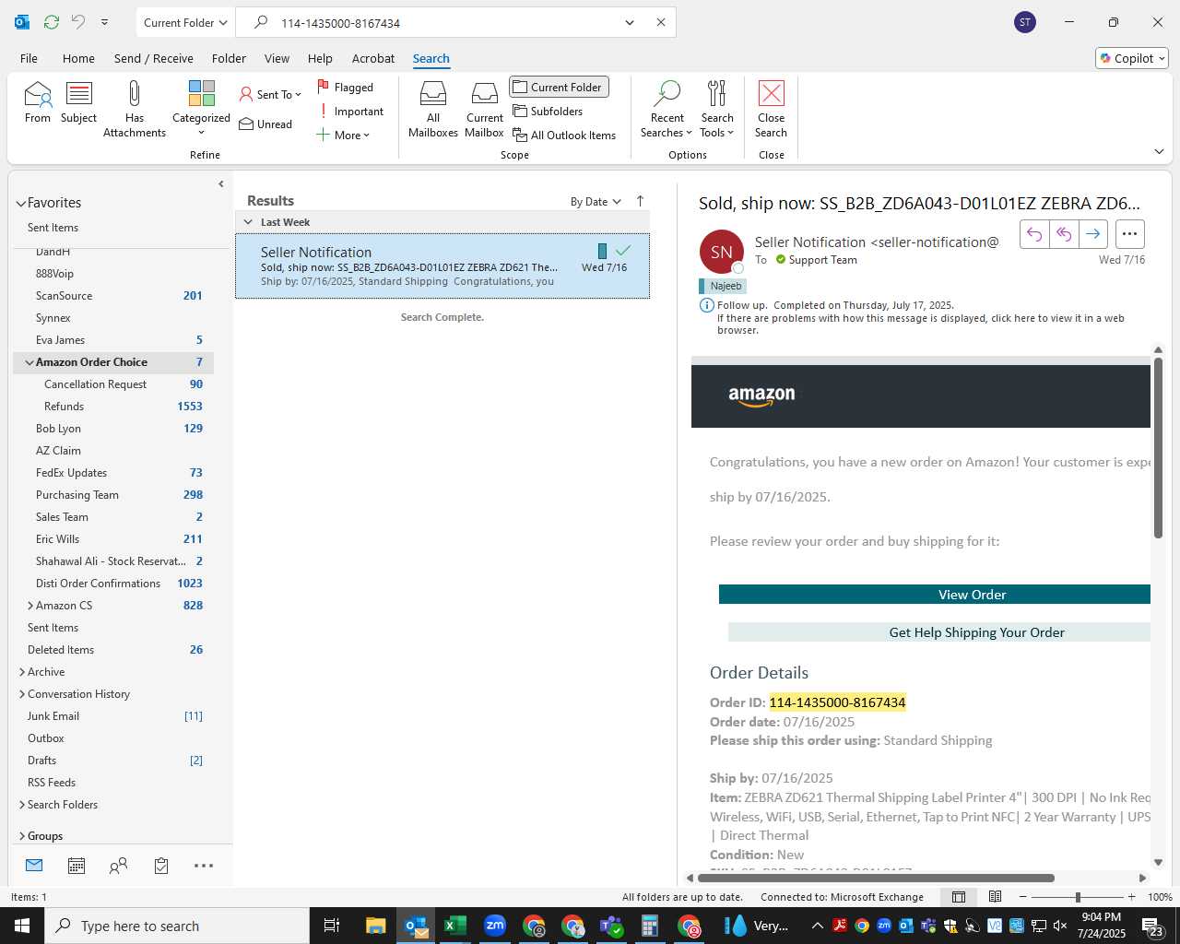Open the View tab
The height and width of the screenshot is (944, 1180).
277,58
